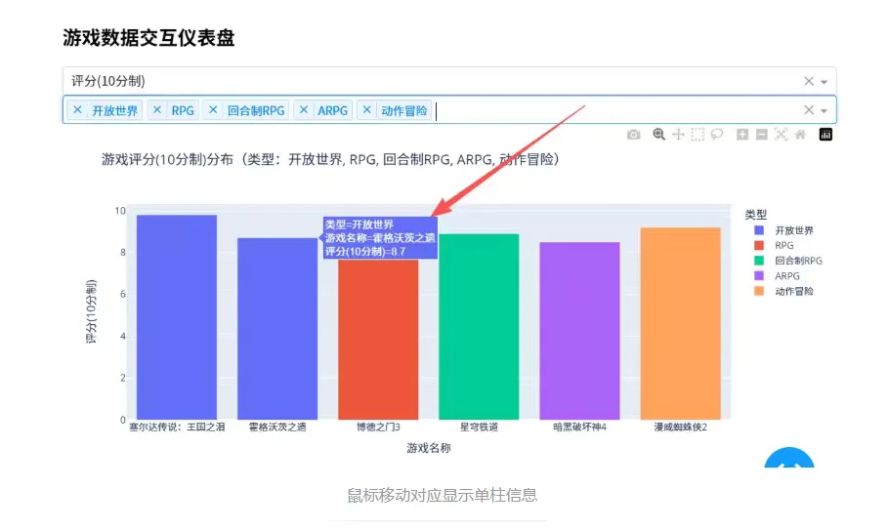Click the x-axis label 星穹铁道
888x530 pixels.
click(479, 428)
